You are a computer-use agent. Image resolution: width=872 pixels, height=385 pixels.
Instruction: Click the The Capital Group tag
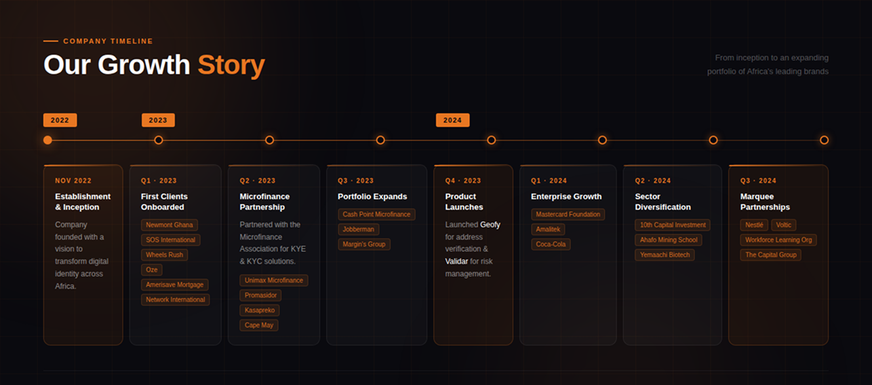(x=770, y=255)
